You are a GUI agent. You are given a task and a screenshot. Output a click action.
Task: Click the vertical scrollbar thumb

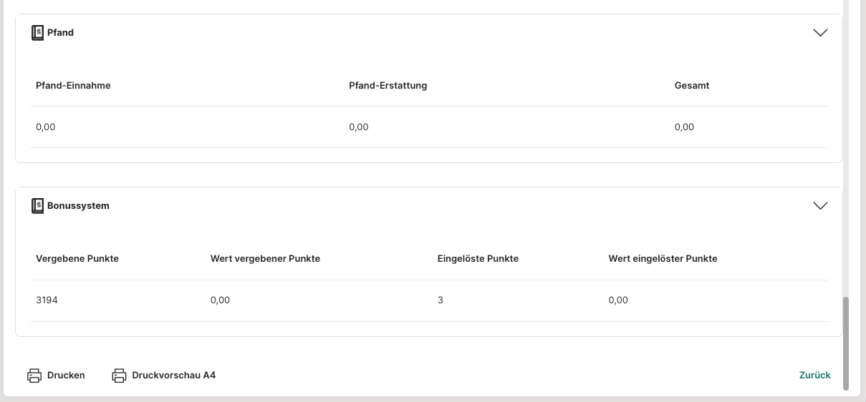(846, 343)
